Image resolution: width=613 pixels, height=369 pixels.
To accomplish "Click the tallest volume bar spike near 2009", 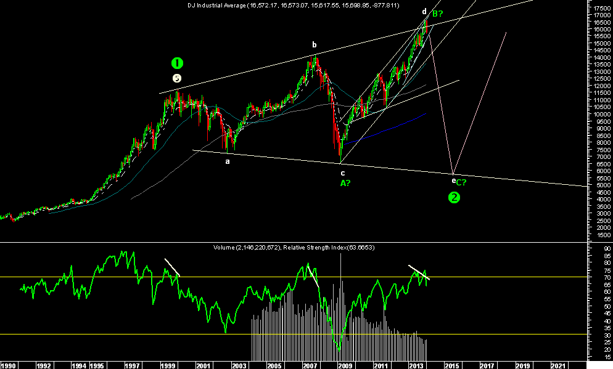I will tap(340, 307).
